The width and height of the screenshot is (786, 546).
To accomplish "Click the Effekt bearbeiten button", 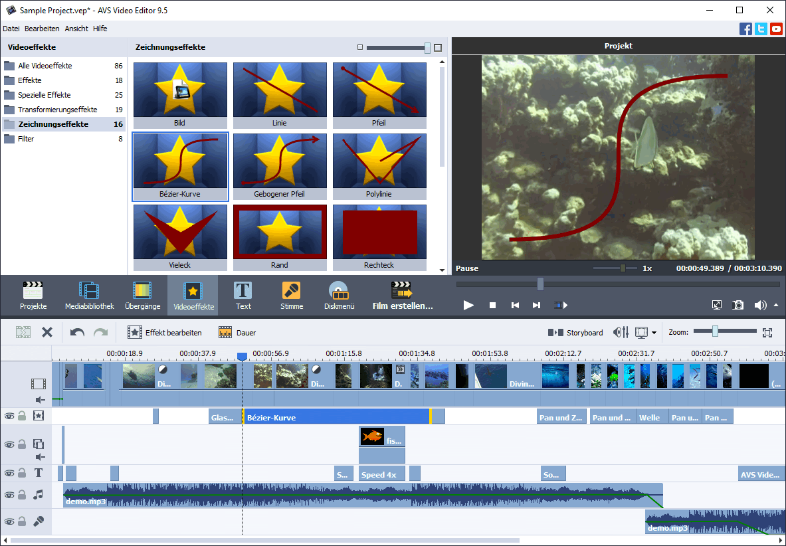I will (165, 332).
